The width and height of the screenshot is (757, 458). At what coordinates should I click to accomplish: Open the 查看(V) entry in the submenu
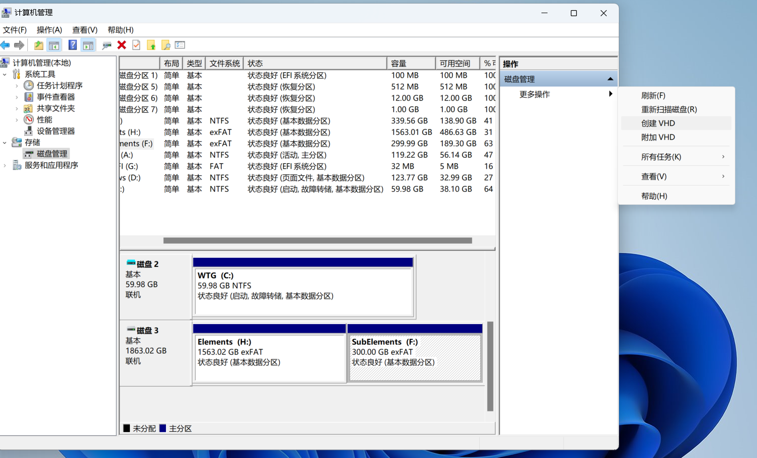point(676,176)
